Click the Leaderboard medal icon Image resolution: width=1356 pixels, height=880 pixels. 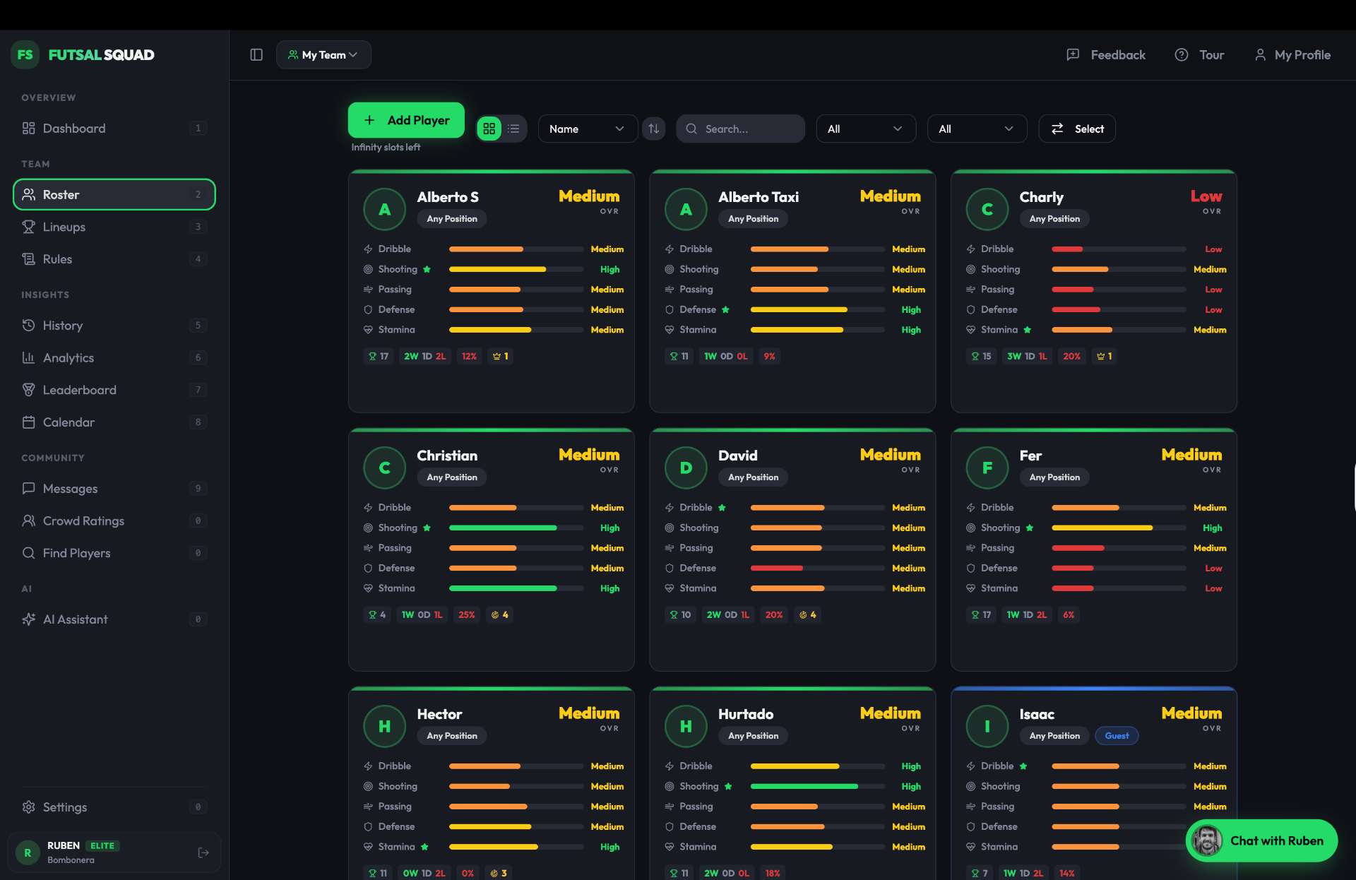pyautogui.click(x=28, y=390)
